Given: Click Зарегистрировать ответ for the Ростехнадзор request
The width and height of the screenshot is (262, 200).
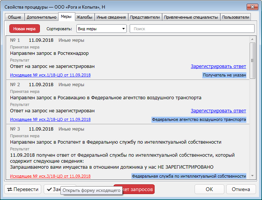Looking at the screenshot, I should [x=218, y=66].
